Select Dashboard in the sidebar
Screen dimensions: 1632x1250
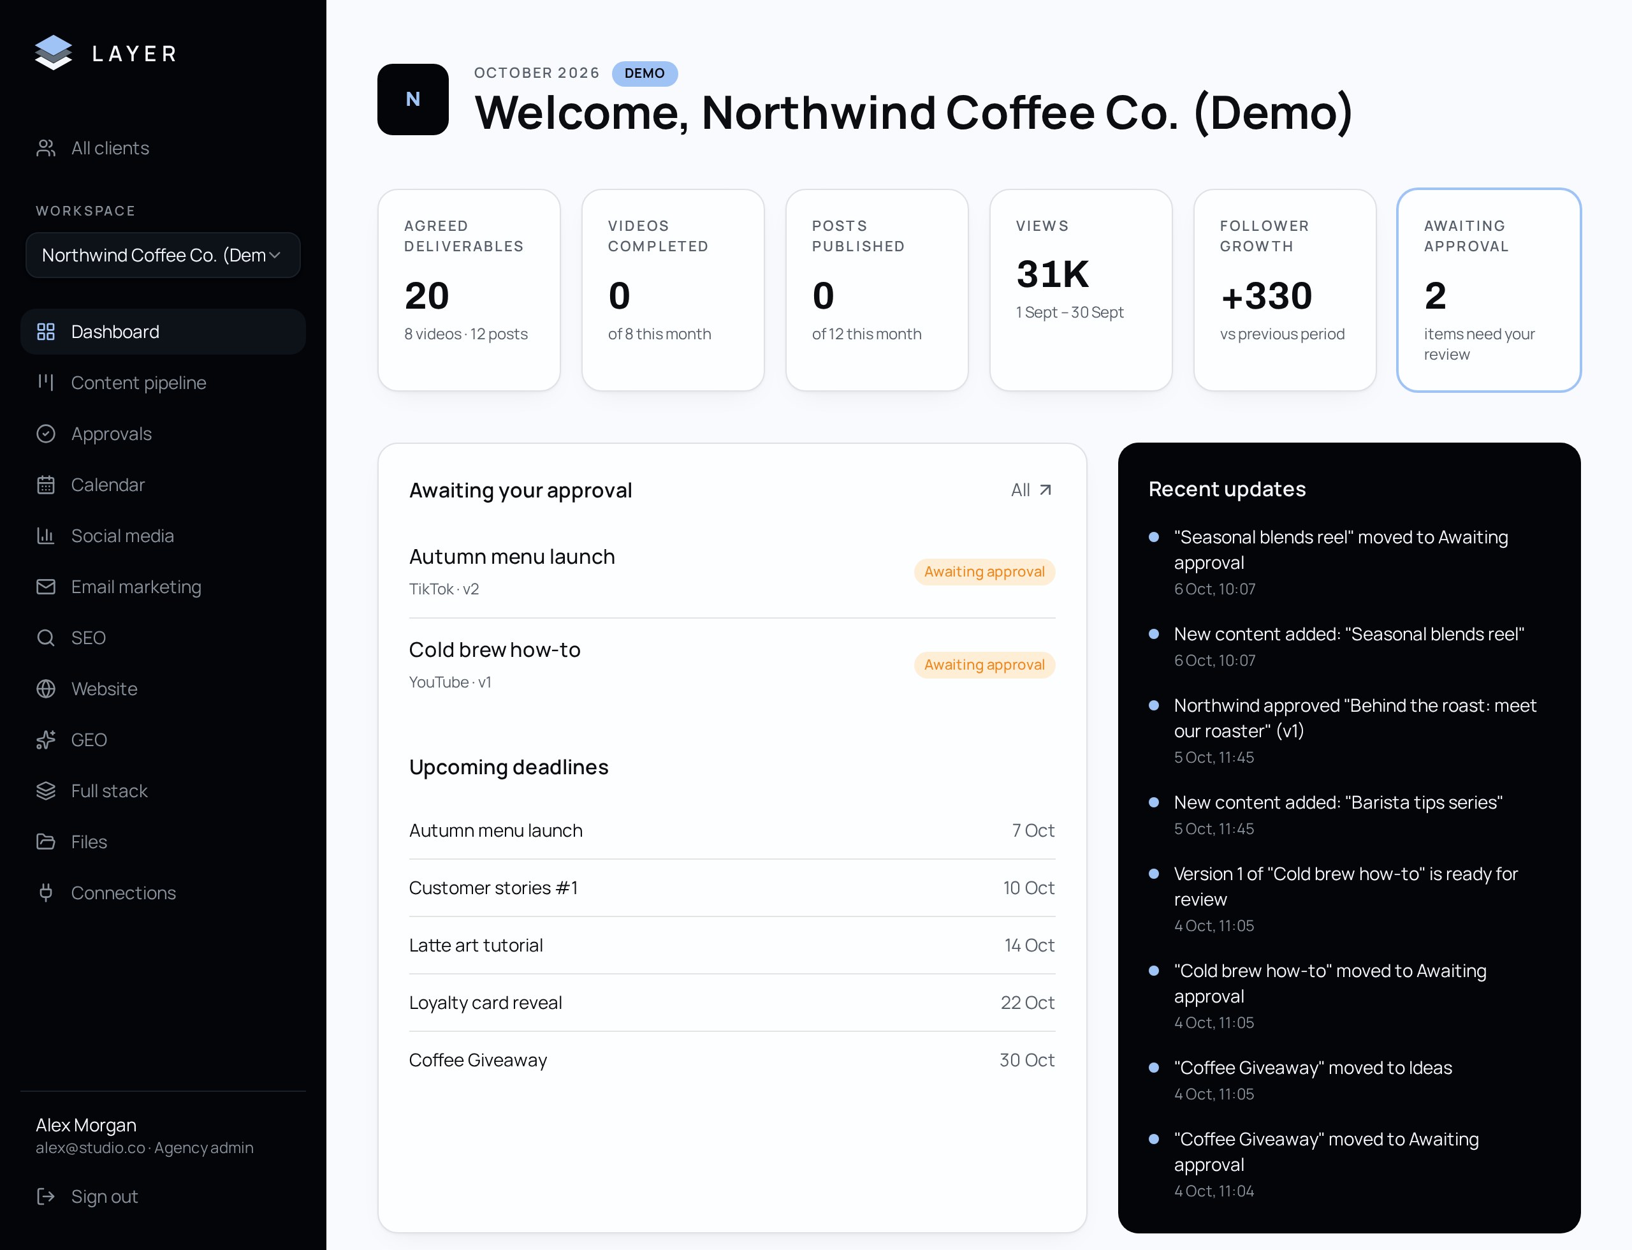pyautogui.click(x=163, y=332)
